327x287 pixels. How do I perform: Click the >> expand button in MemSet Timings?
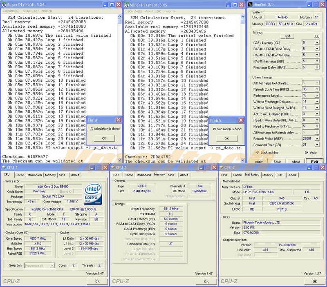coord(316,36)
